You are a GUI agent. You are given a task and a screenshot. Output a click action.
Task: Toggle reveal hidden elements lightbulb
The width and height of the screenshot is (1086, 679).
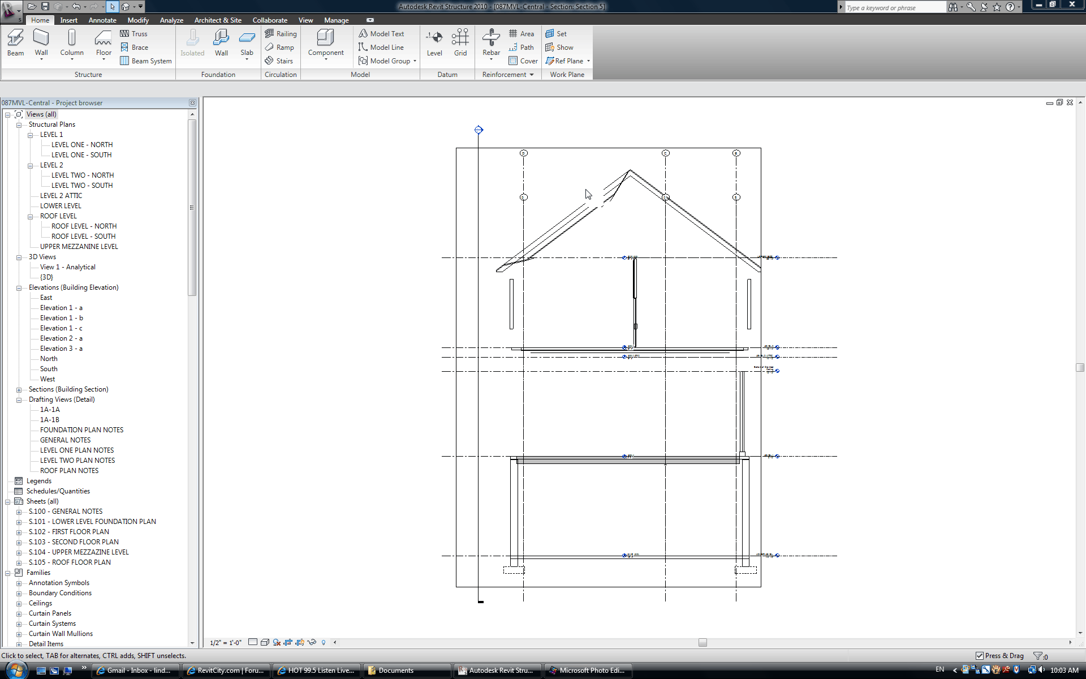[x=324, y=642]
